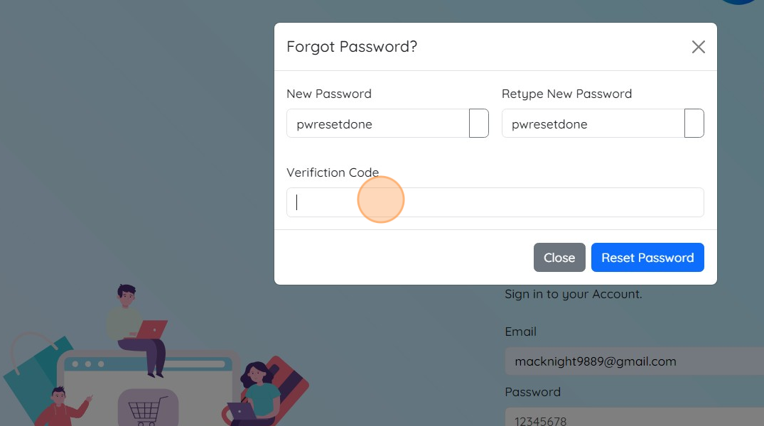This screenshot has width=764, height=426.
Task: Click the Retype New Password input field
Action: [593, 123]
